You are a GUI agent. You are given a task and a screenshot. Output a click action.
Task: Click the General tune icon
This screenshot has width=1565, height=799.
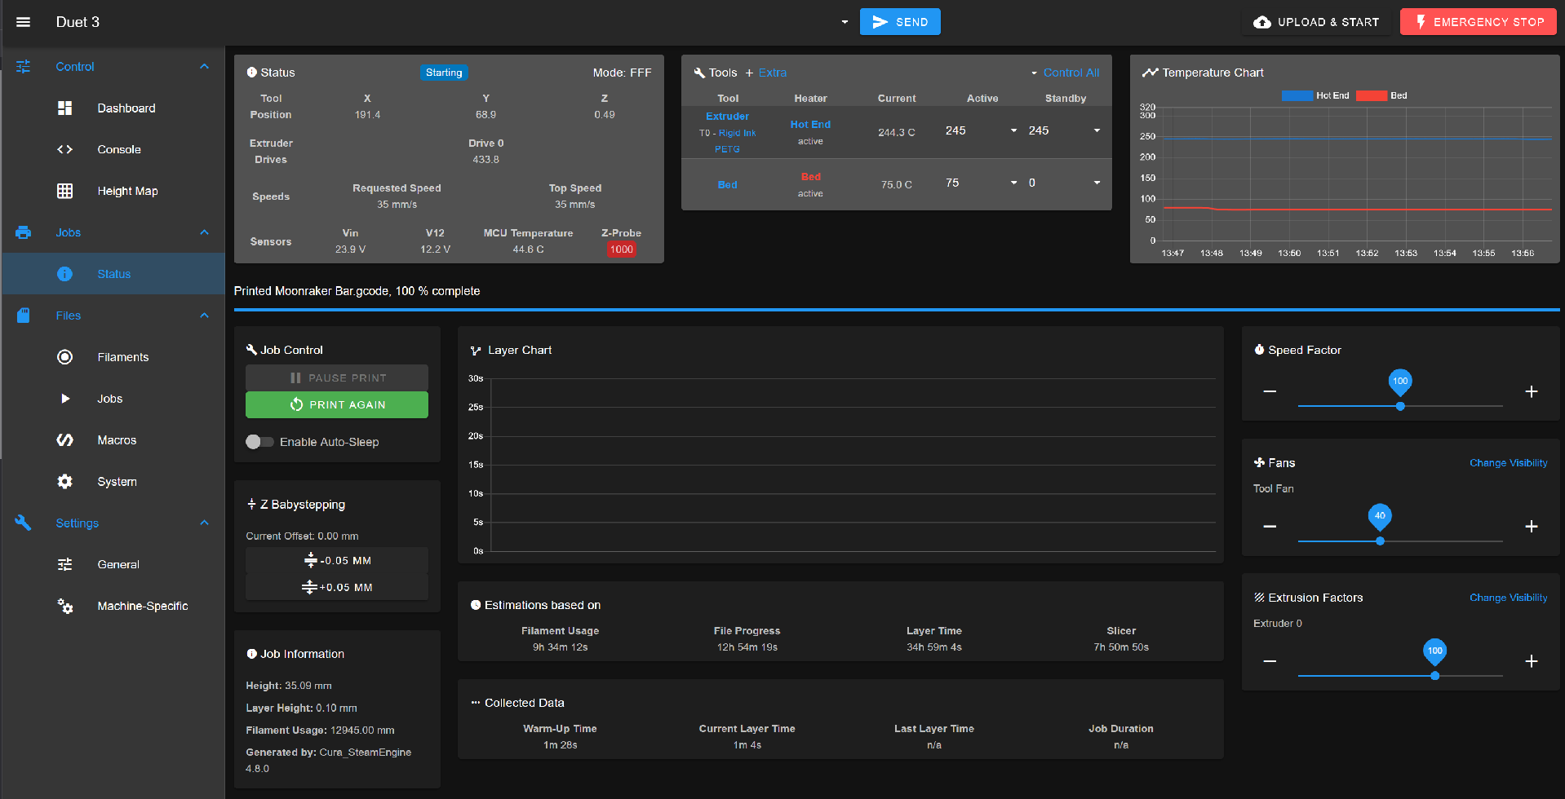point(65,565)
